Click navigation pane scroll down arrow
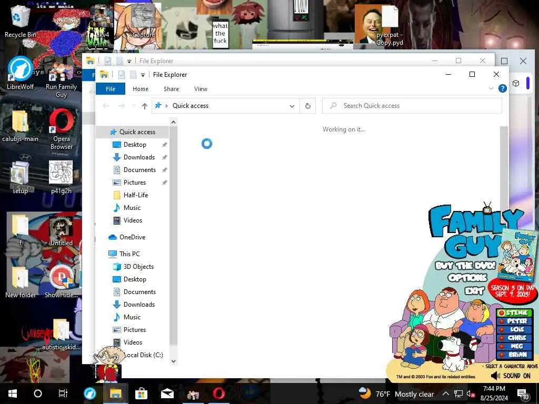 173,361
